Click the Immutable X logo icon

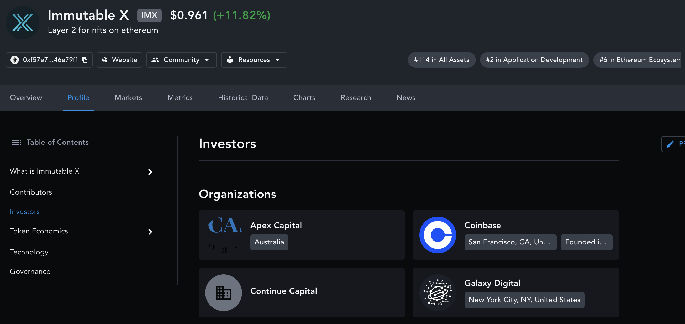click(23, 23)
